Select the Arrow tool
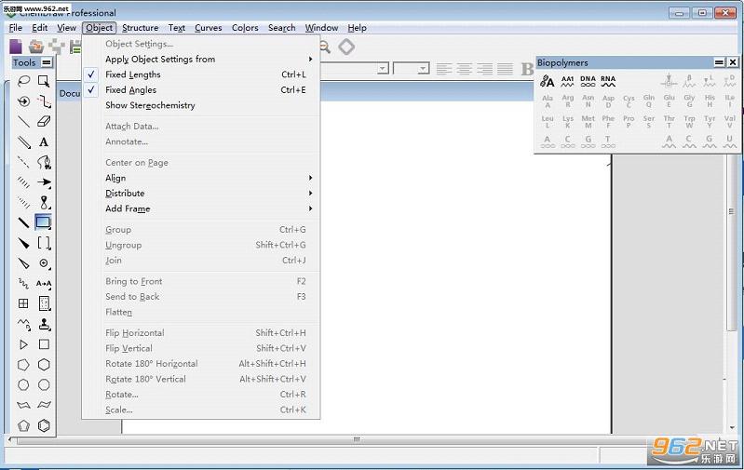 click(x=44, y=182)
